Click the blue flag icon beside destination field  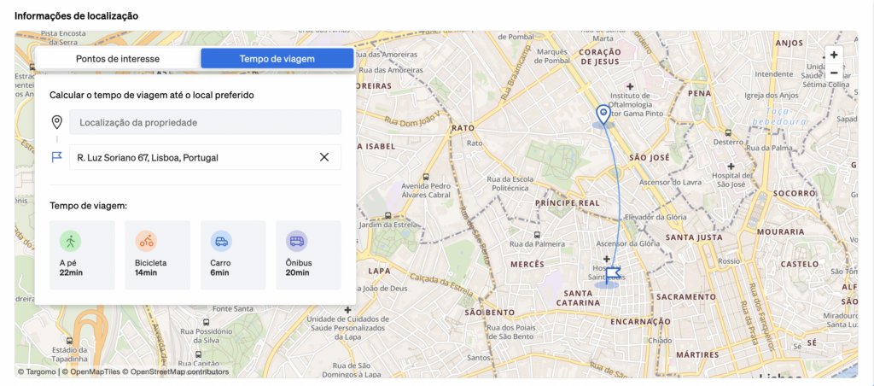tap(57, 157)
